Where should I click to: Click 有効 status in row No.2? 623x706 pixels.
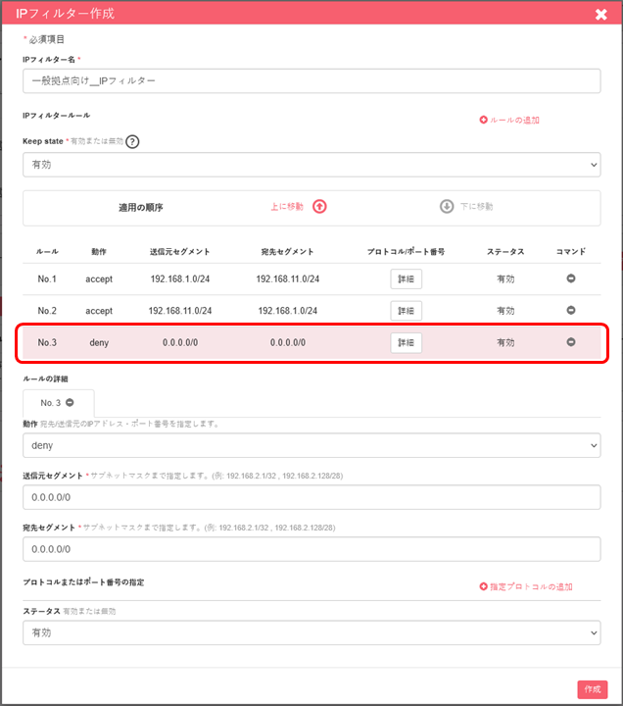click(x=505, y=311)
